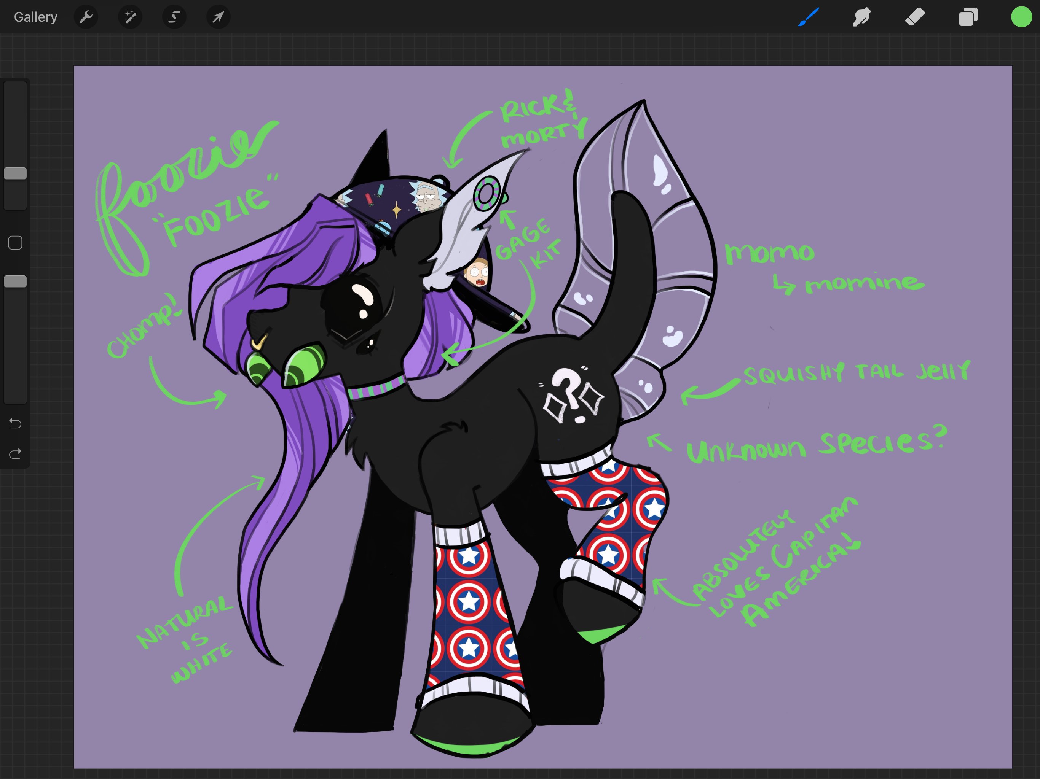Select the Paint brush tool
The height and width of the screenshot is (779, 1040).
(x=808, y=17)
